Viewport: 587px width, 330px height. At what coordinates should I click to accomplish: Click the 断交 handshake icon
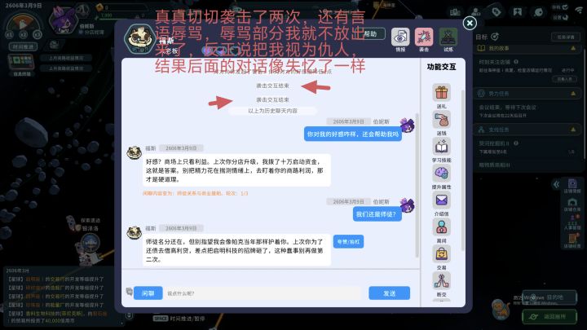coord(441,281)
